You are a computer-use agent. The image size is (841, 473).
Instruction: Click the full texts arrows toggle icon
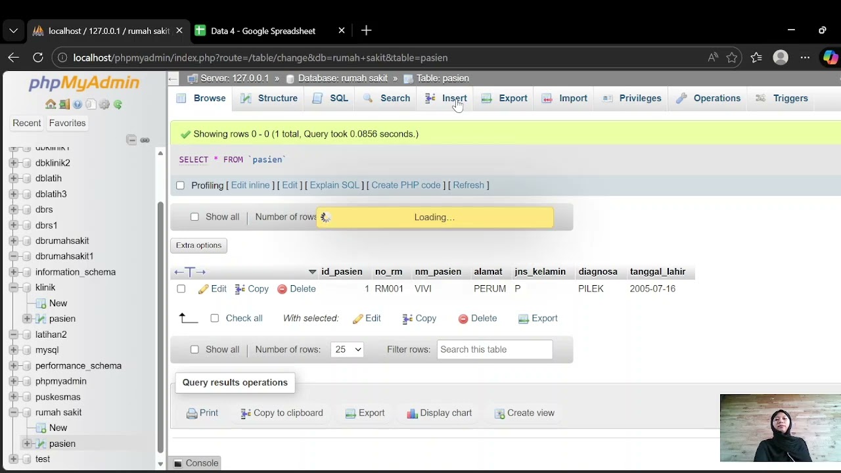coord(190,272)
